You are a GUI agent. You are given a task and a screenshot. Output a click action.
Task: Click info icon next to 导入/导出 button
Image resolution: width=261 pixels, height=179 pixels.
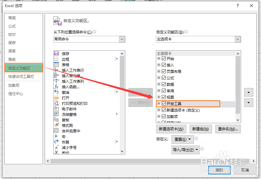(202, 149)
